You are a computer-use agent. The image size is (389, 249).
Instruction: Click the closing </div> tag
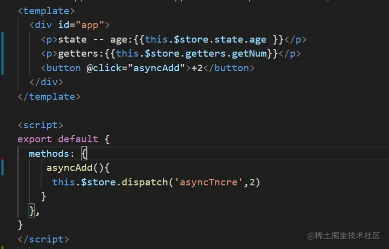pos(46,82)
